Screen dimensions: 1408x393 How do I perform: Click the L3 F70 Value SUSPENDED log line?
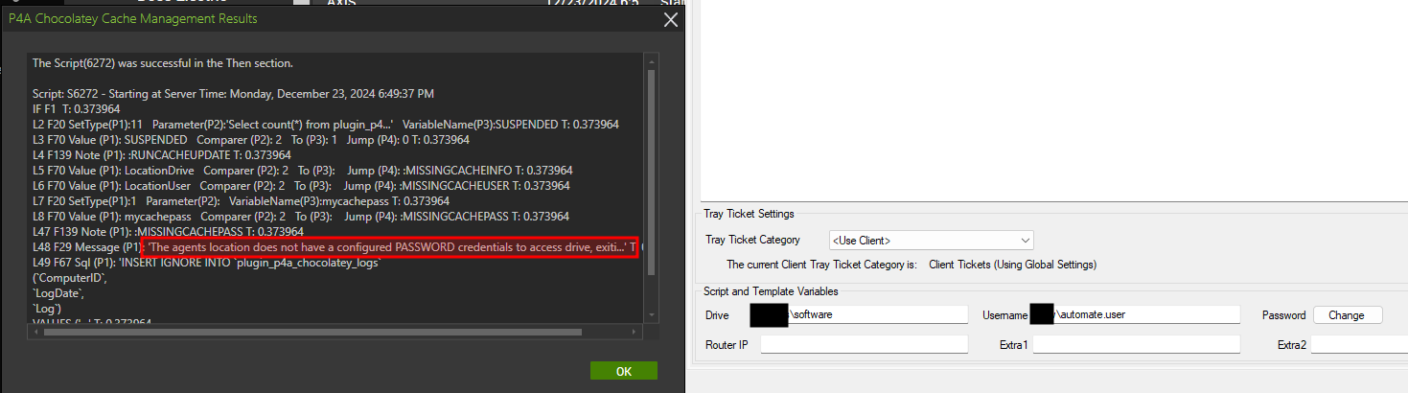pyautogui.click(x=251, y=140)
